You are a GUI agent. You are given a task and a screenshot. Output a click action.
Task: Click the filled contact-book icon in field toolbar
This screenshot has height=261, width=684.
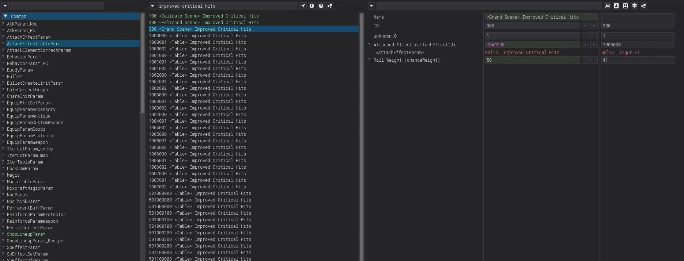click(x=616, y=6)
